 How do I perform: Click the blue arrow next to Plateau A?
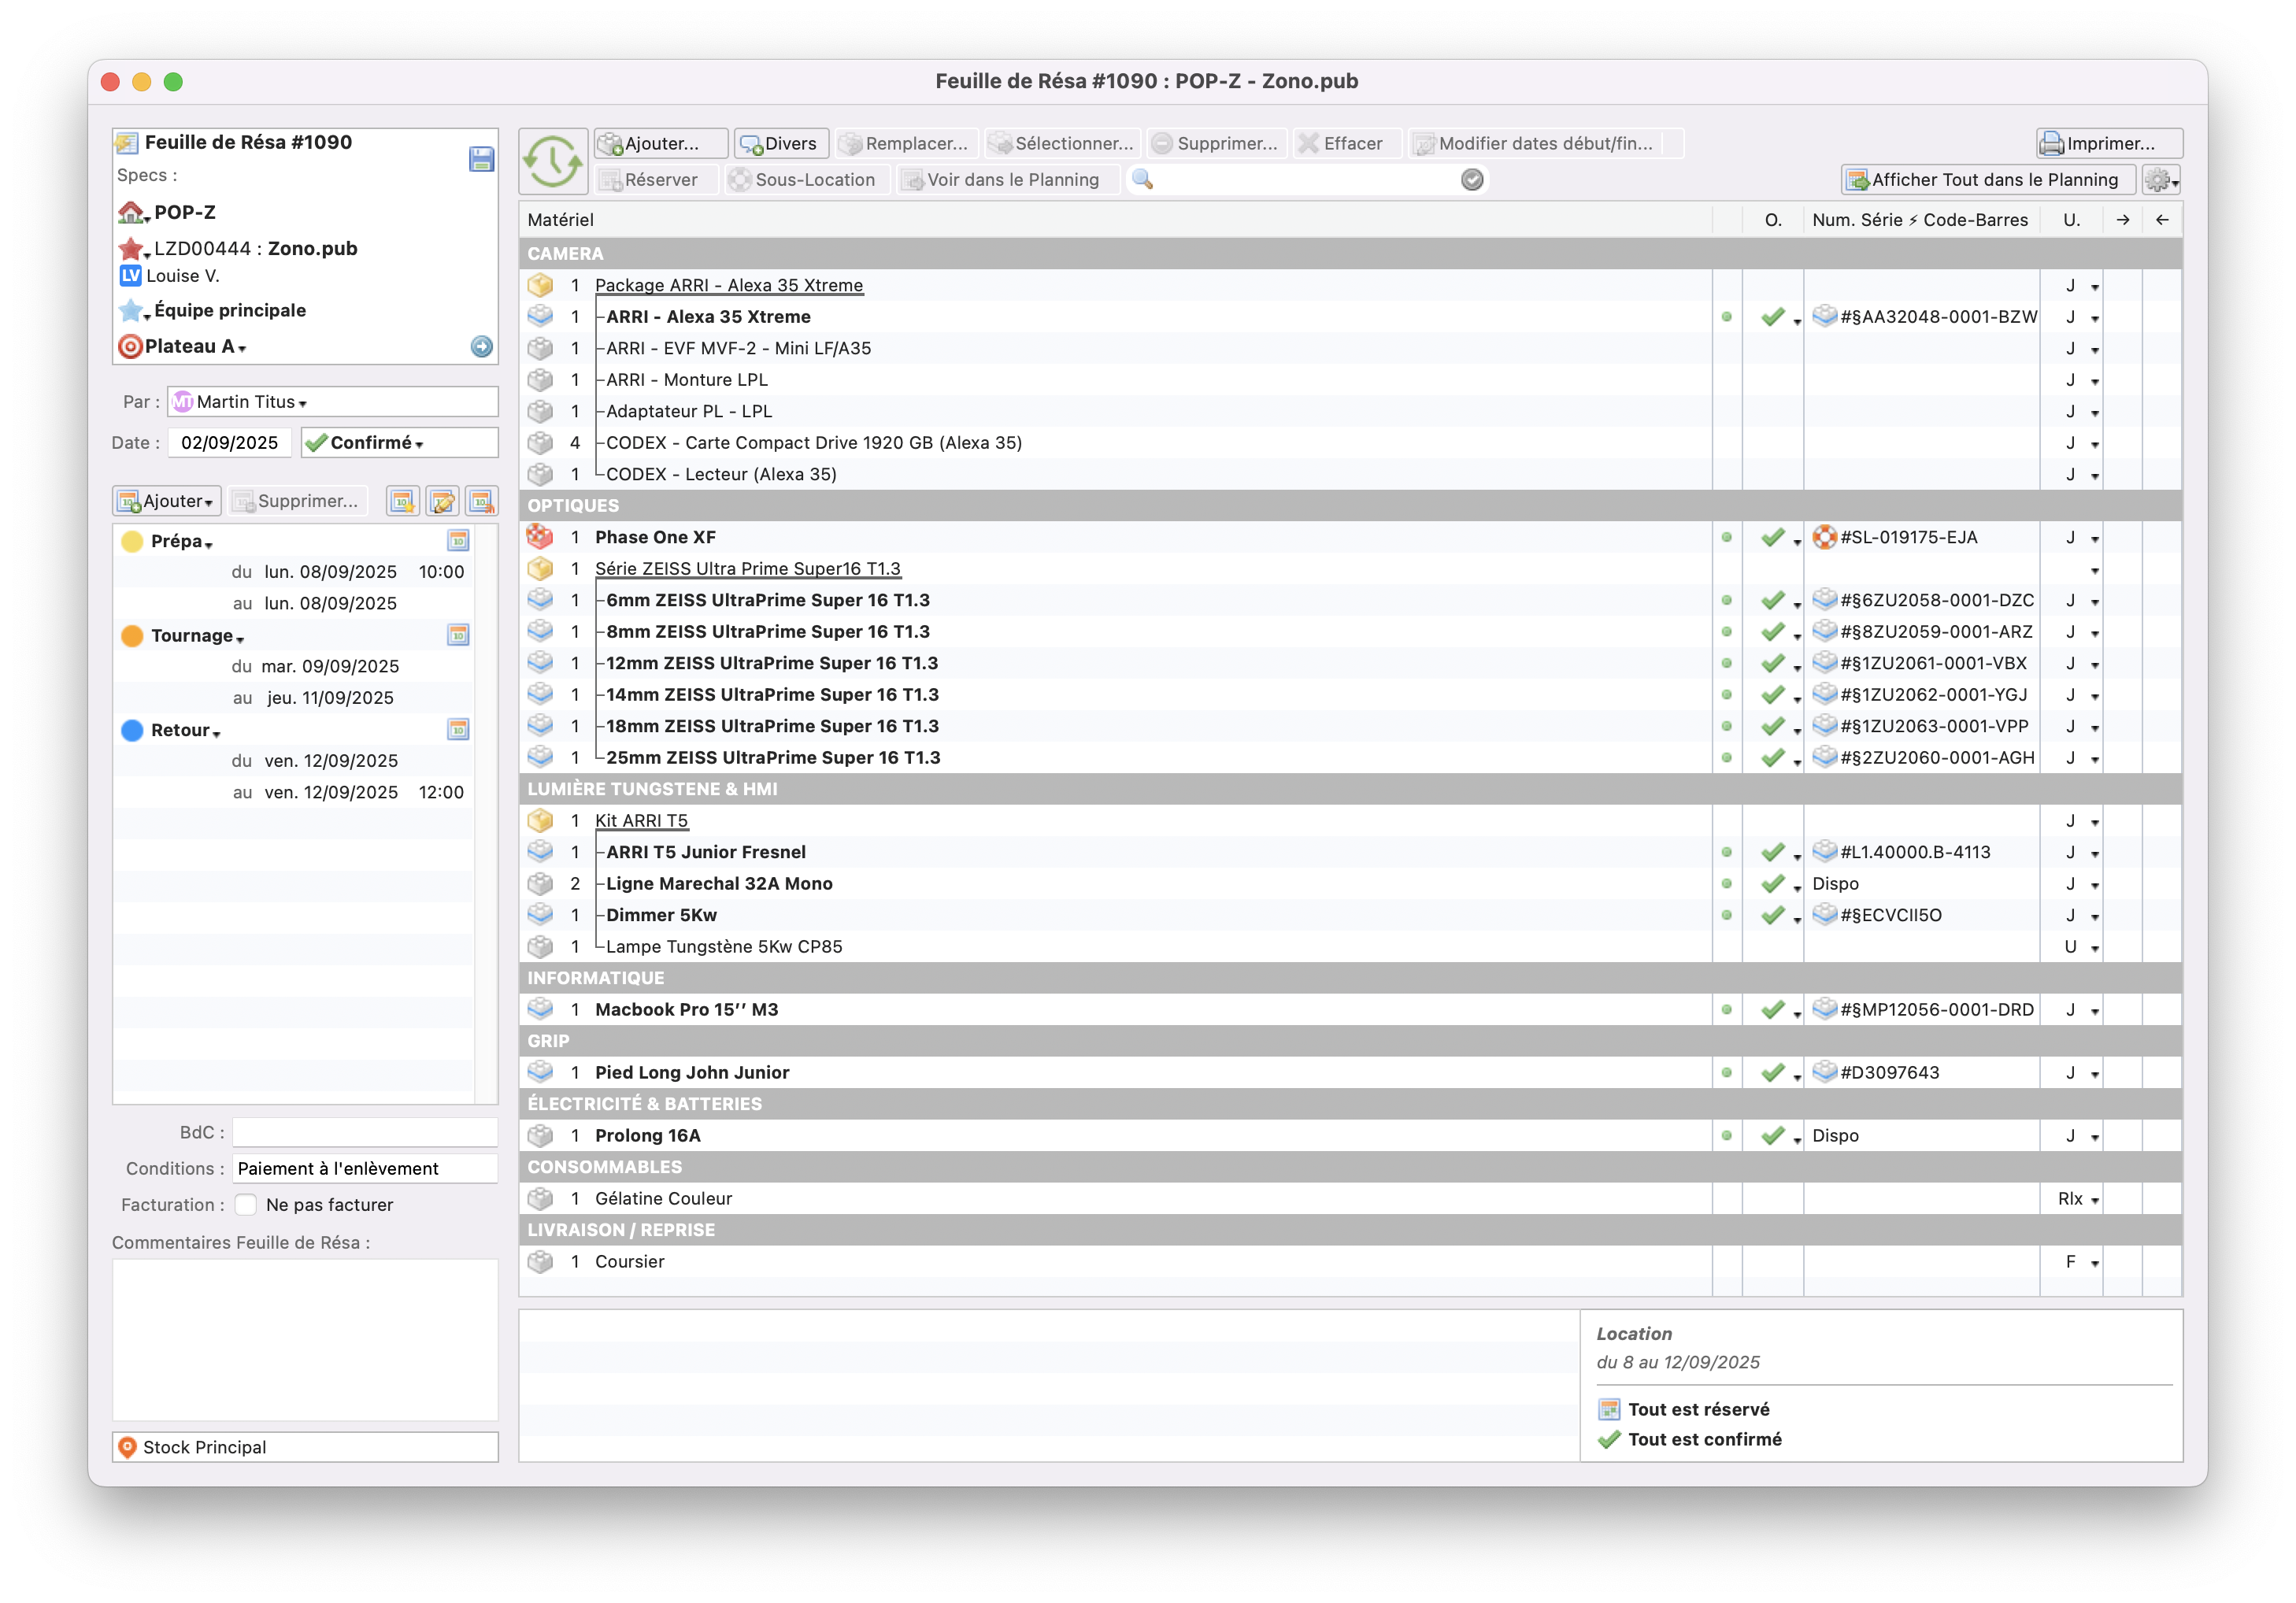481,346
